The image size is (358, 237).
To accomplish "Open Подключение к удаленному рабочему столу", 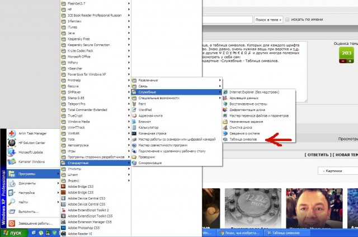I will click(x=177, y=151).
